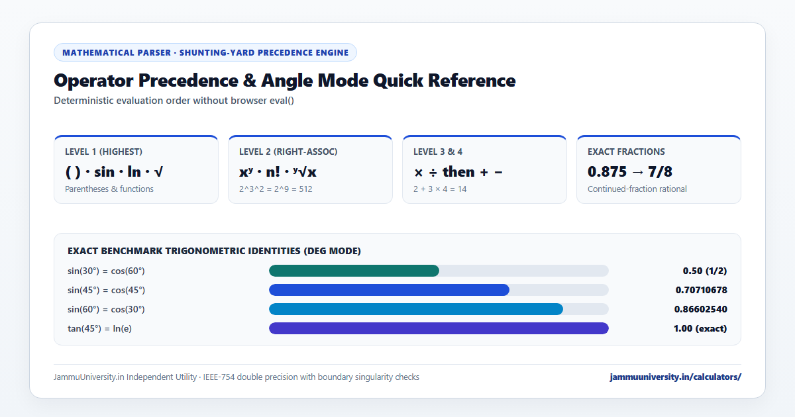795x417 pixels.
Task: Click the Exact Benchmark Trigonometric Identities heading
Action: pyautogui.click(x=214, y=252)
